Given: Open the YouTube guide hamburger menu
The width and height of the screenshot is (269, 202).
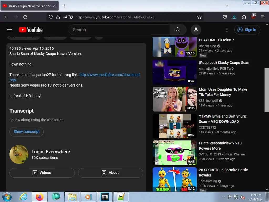Looking at the screenshot, I should click(9, 30).
